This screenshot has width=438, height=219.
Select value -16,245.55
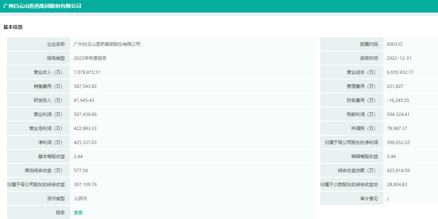coord(398,100)
